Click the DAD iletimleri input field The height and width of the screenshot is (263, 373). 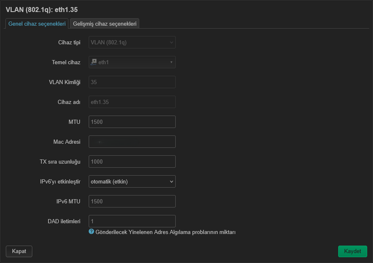[132, 221]
